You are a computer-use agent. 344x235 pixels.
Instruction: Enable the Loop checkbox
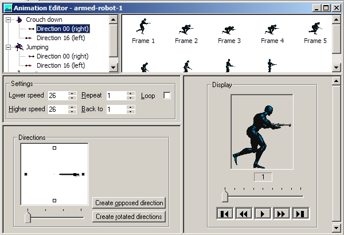167,96
